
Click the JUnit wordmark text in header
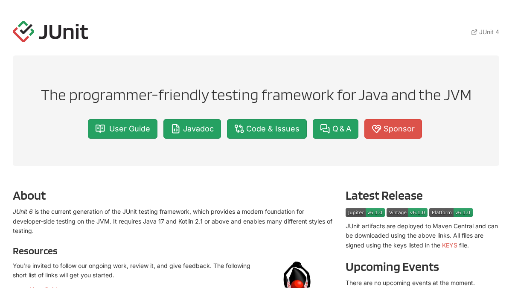[x=64, y=32]
